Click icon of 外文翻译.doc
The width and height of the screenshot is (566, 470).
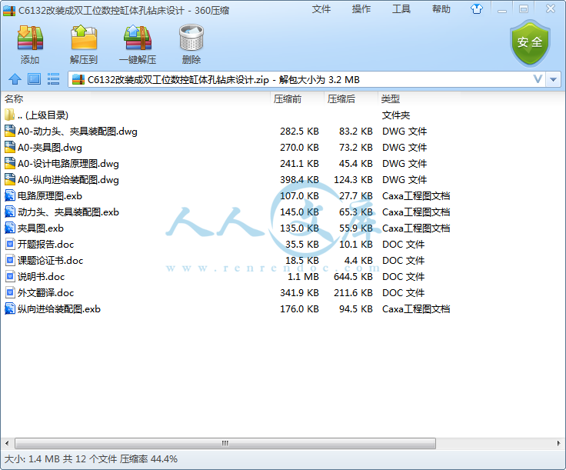point(10,292)
